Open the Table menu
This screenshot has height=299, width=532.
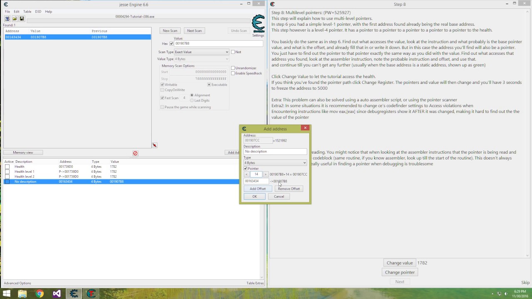tap(27, 12)
